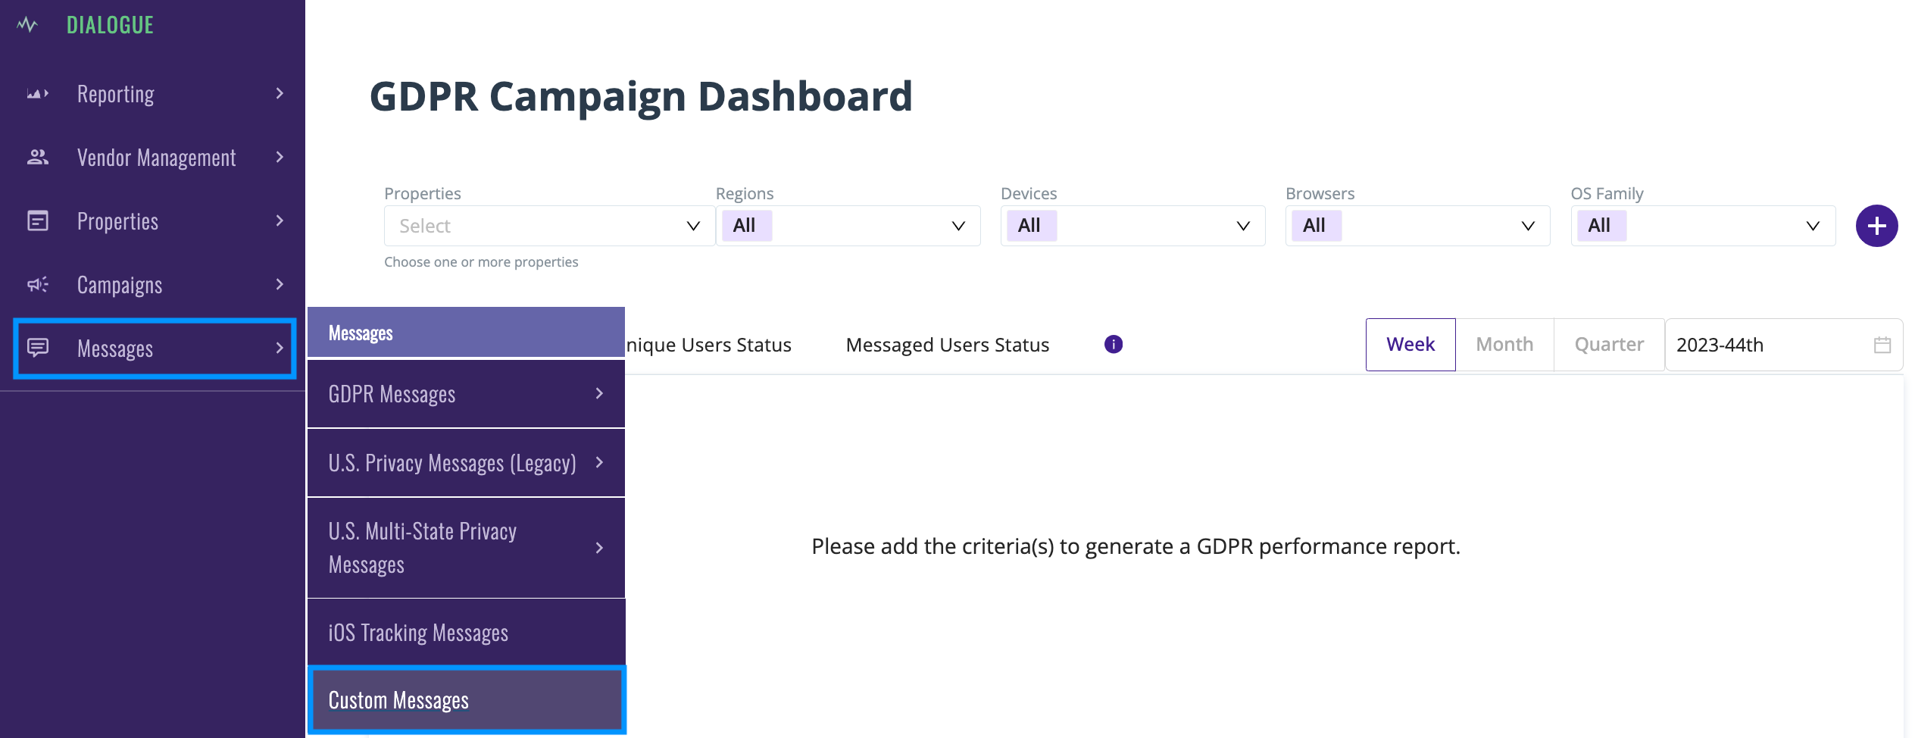Switch the period to Quarter
Image resolution: width=1915 pixels, height=738 pixels.
point(1609,345)
